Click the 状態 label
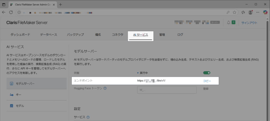Image resolution: width=270 pixels, height=121 pixels. point(77,73)
